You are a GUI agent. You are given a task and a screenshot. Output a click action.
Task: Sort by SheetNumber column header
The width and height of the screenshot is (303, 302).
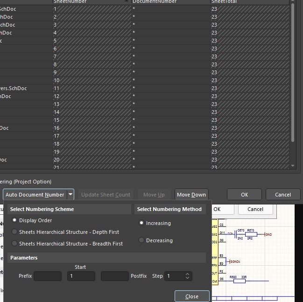(x=92, y=1)
